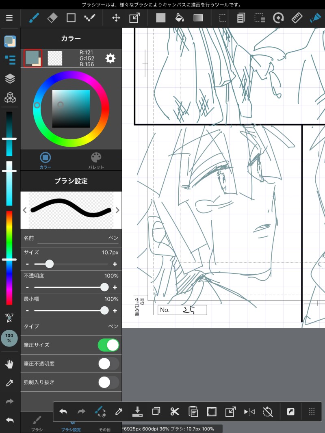325x433 pixels.
Task: Select the Gradient tool
Action: 198,18
